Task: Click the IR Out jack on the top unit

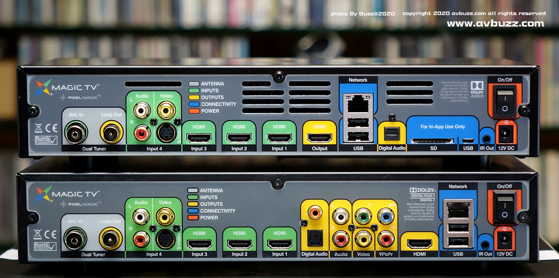Action: [486, 139]
